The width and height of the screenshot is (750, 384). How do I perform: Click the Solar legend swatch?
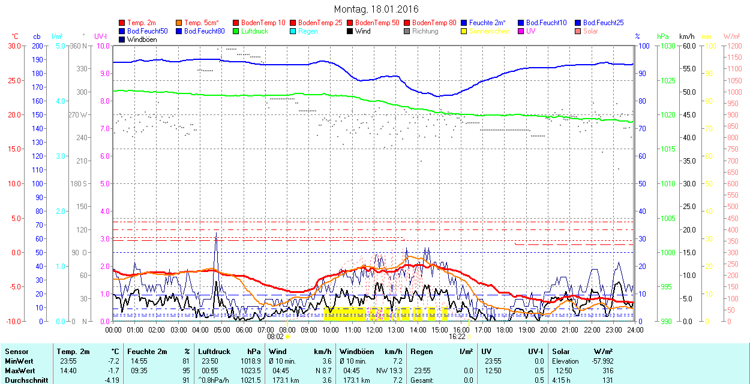(578, 31)
